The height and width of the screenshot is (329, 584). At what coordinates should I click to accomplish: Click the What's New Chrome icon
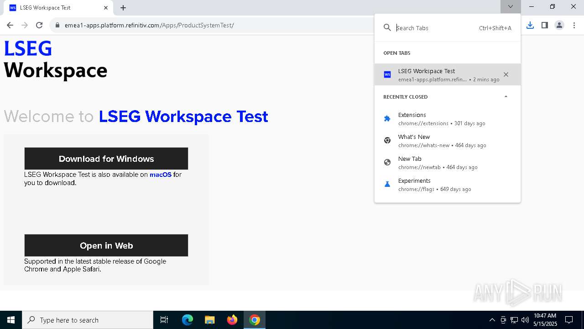[387, 140]
